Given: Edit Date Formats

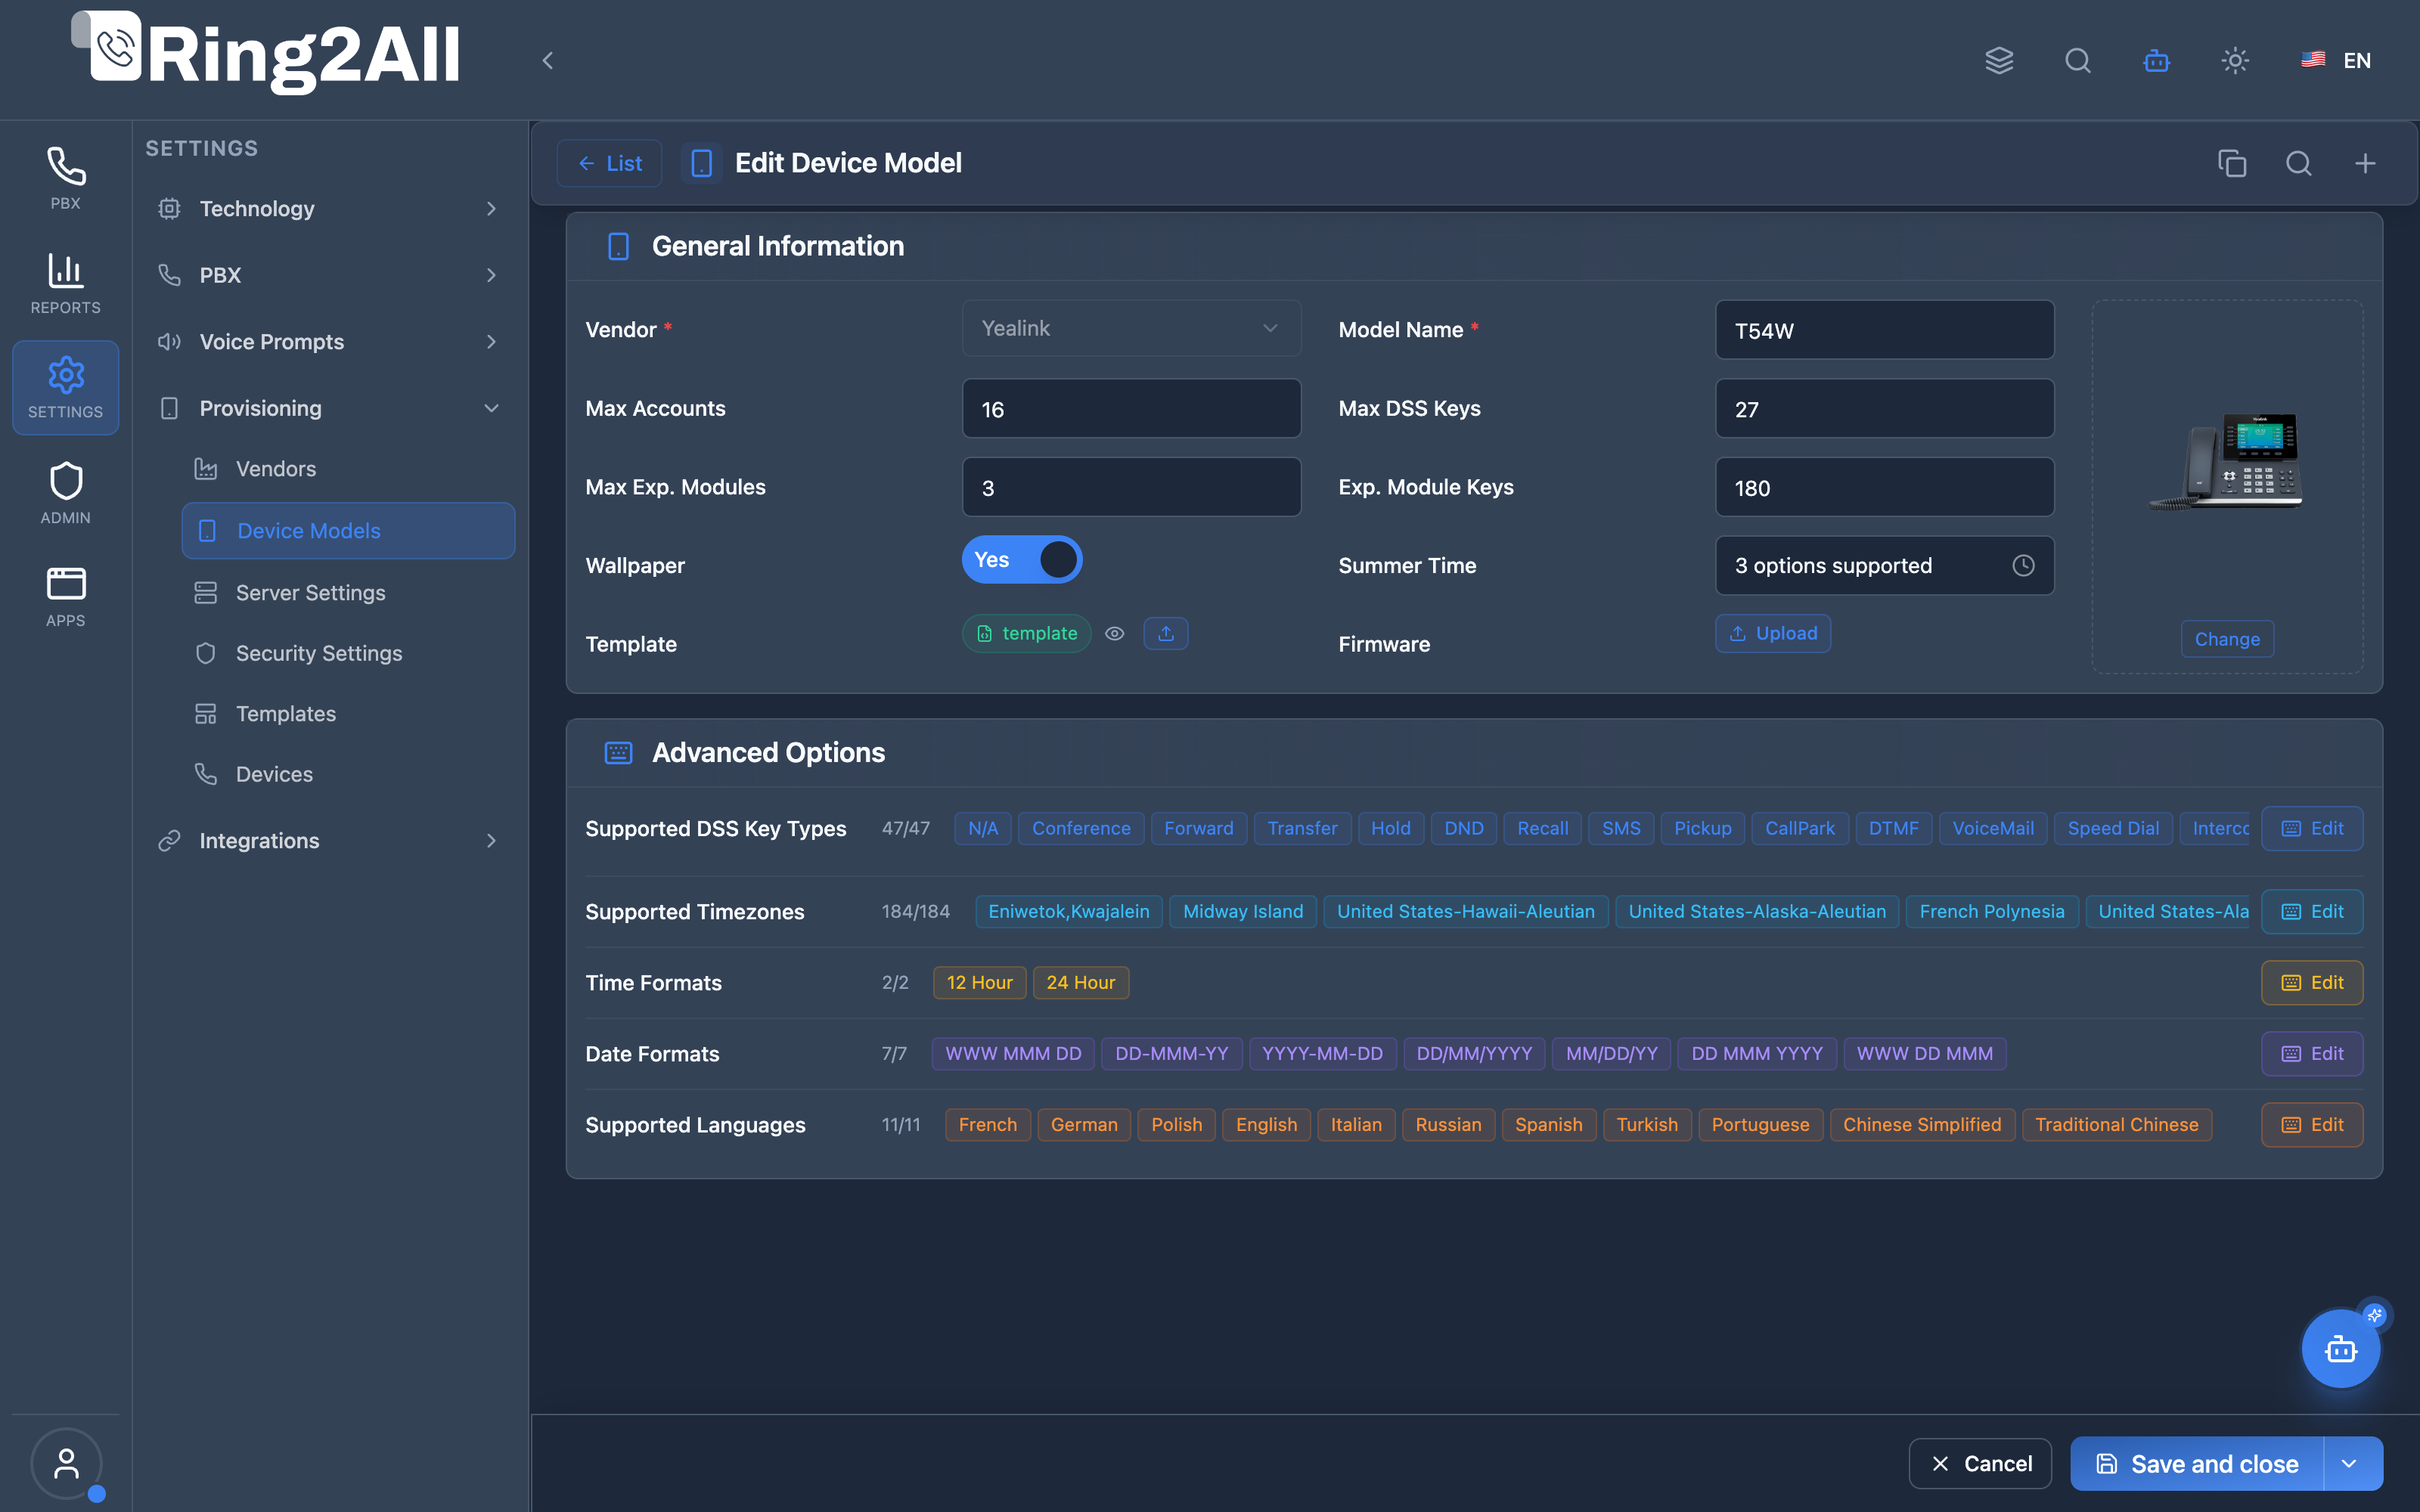Looking at the screenshot, I should pyautogui.click(x=2312, y=1054).
